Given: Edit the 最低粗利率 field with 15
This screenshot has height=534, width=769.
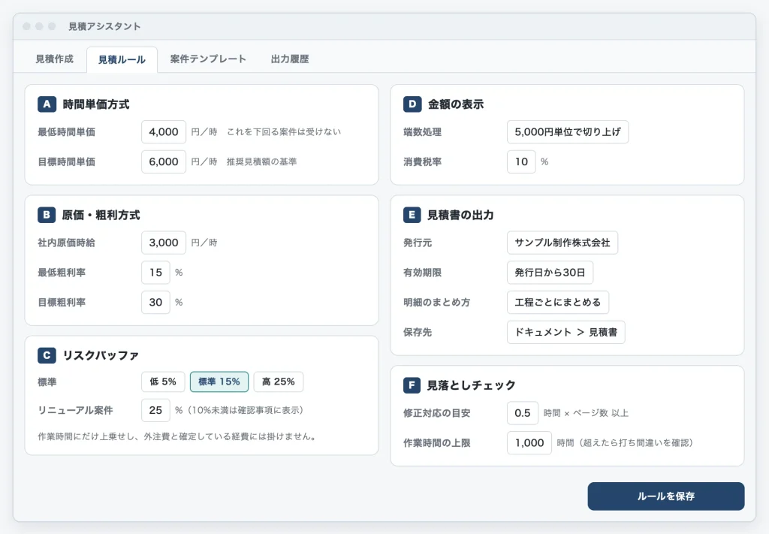Looking at the screenshot, I should pos(156,273).
